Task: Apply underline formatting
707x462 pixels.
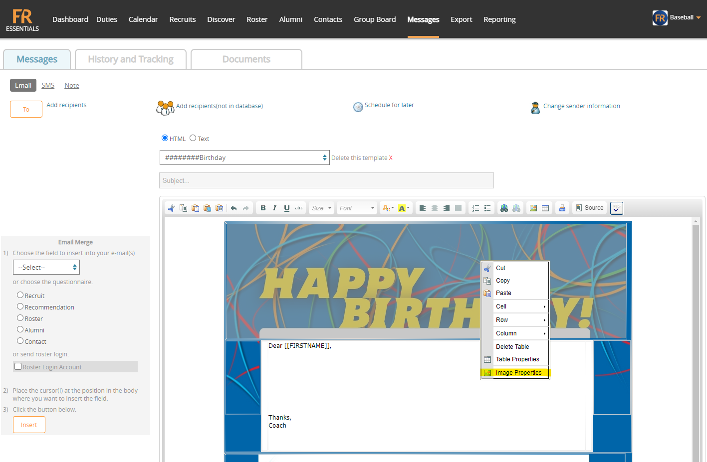Action: point(287,208)
